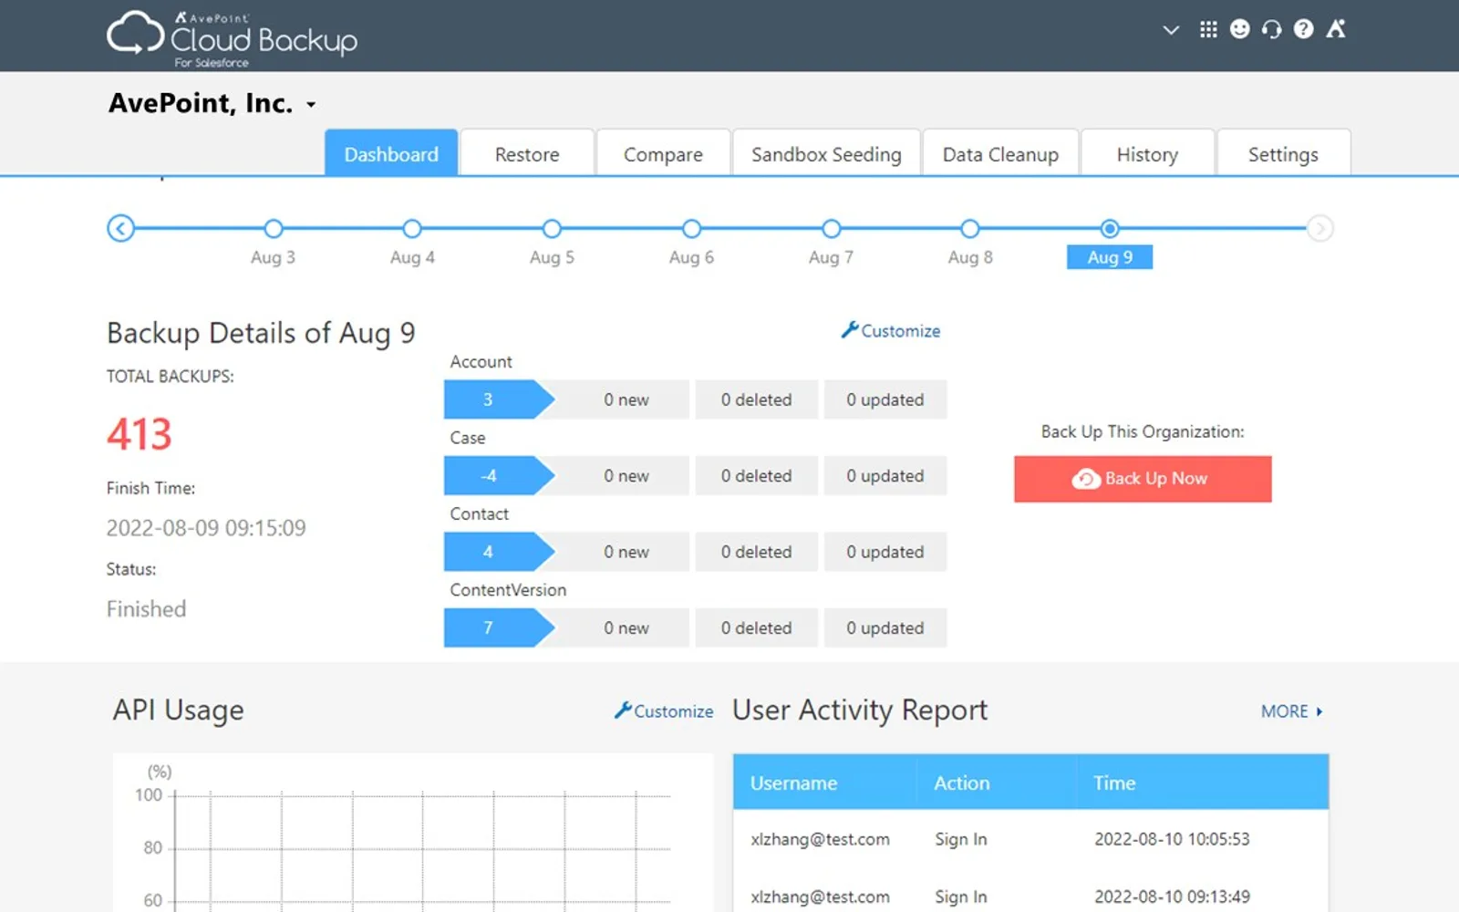Screen dimensions: 1459x912
Task: Click the timeline previous arrow
Action: pyautogui.click(x=120, y=228)
